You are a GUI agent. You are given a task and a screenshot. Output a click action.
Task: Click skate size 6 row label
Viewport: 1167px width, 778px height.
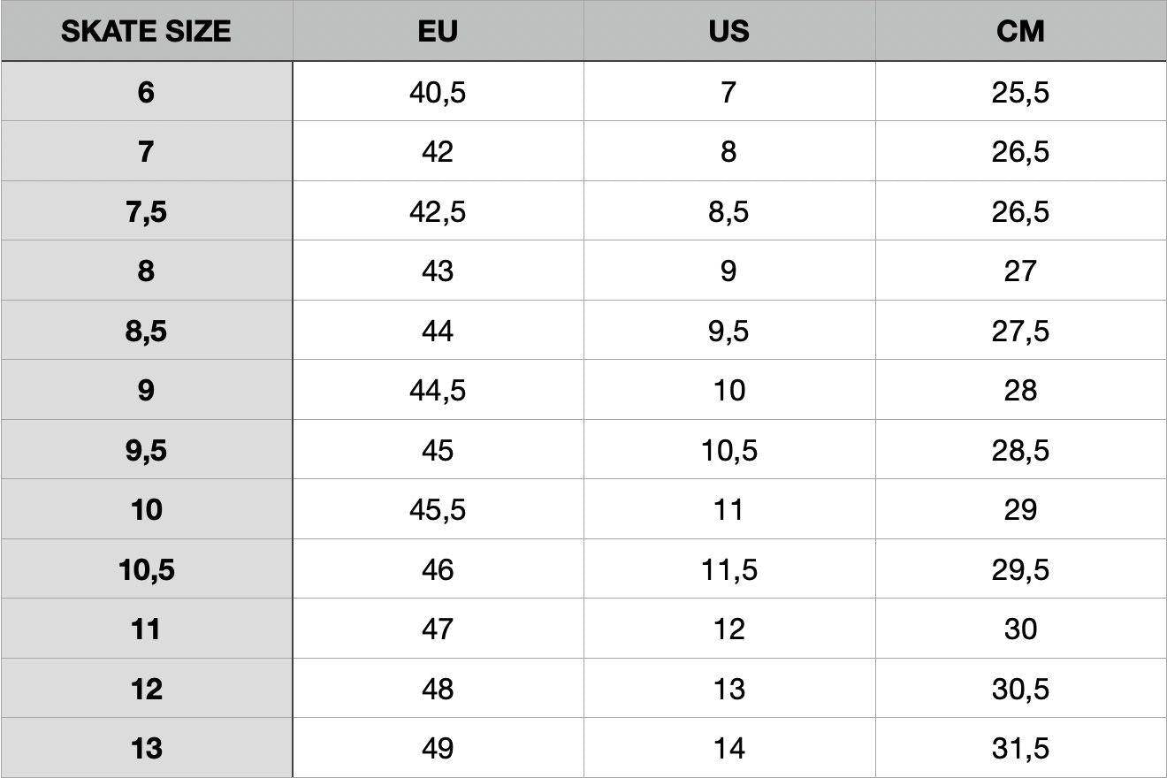pos(146,92)
